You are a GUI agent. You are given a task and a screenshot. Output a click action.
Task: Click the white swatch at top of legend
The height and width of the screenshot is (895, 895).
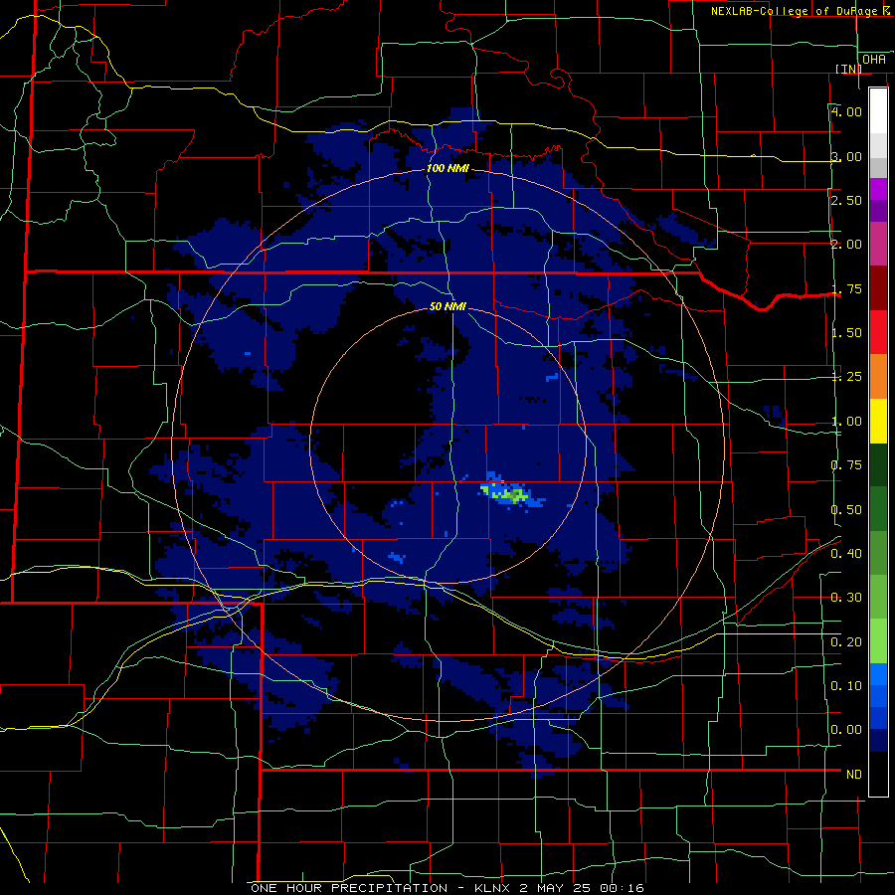pyautogui.click(x=878, y=110)
